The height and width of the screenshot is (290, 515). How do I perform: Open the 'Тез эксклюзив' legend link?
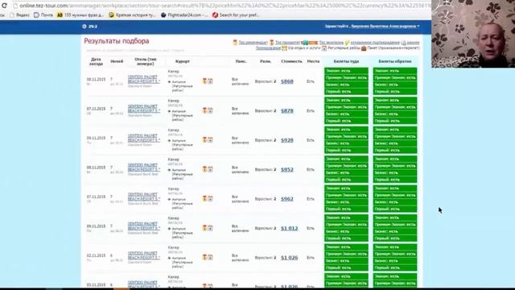[331, 43]
